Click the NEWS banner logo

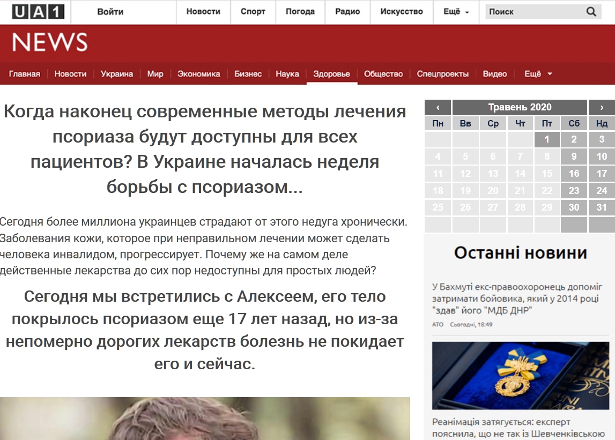pyautogui.click(x=50, y=42)
